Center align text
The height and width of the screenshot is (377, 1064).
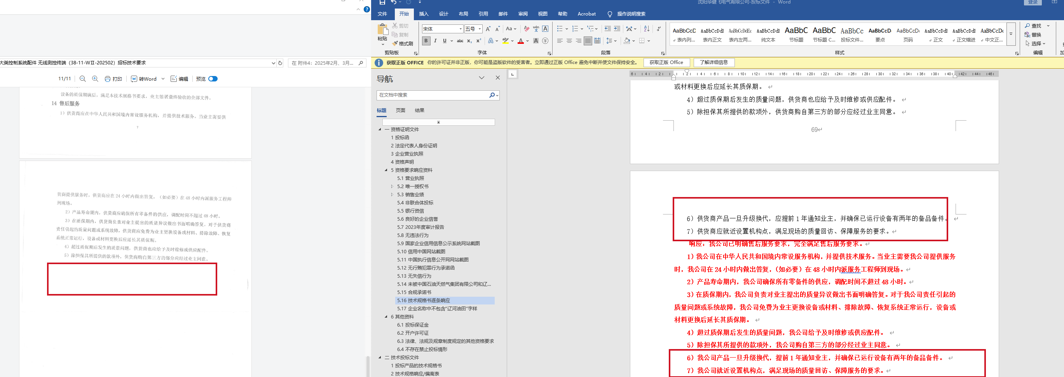click(569, 41)
